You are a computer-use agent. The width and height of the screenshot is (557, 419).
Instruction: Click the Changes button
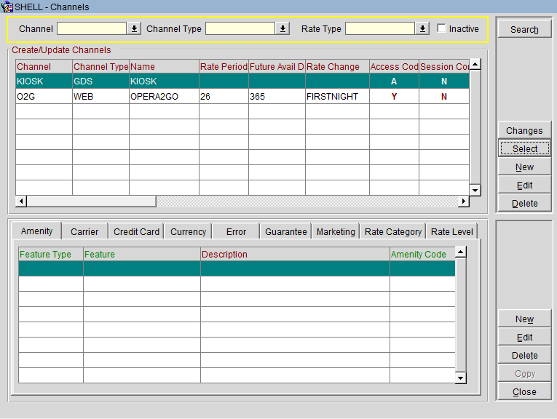[524, 131]
